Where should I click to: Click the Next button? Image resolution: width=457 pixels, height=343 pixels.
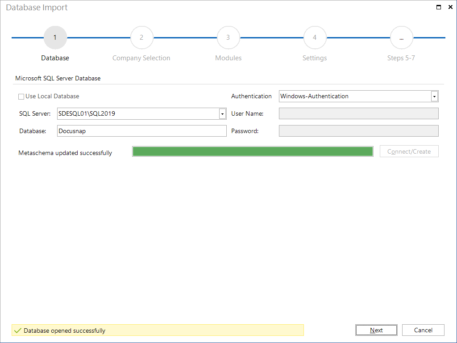click(376, 330)
